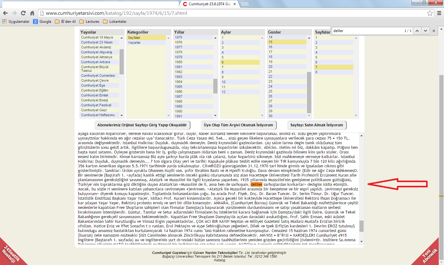Click Abonelerimiz Orijinal Sayfayı Giriş Yapıp Okuyabilir
Screen dimensions: 444x265
click(x=142, y=125)
